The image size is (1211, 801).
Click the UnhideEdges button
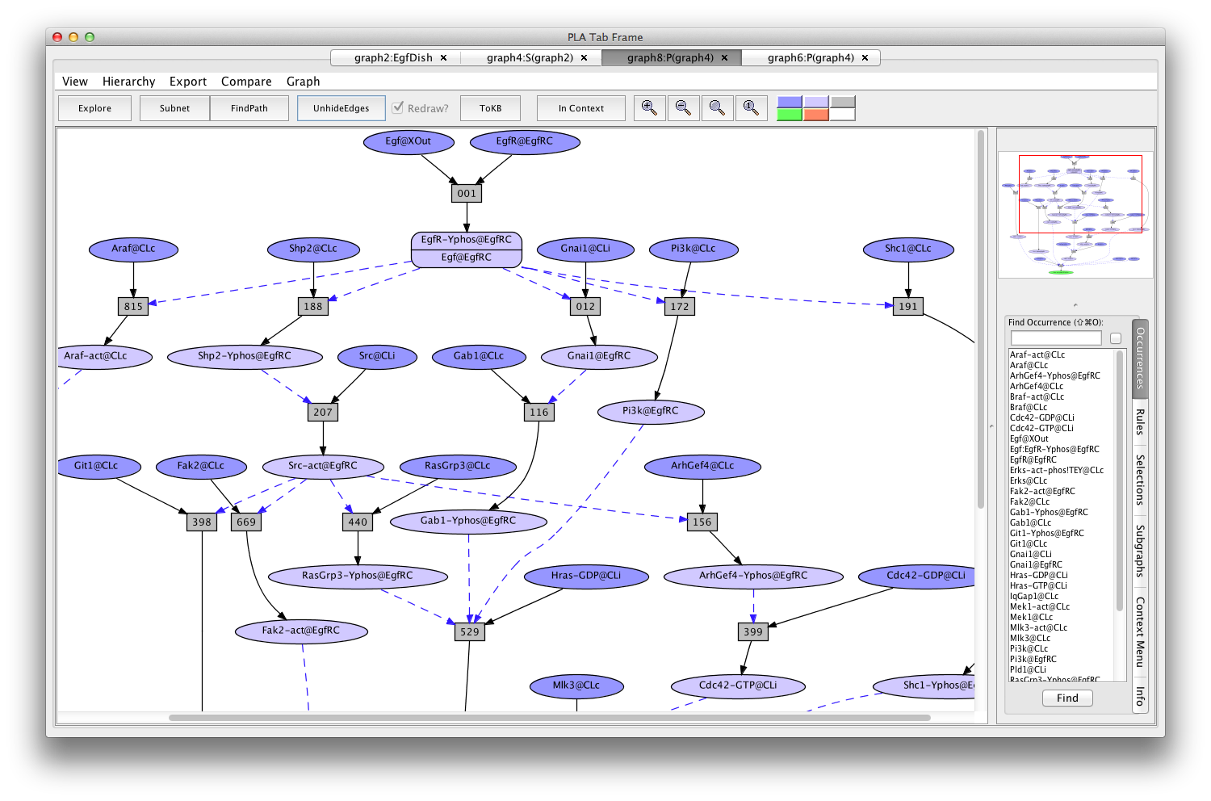pyautogui.click(x=342, y=108)
